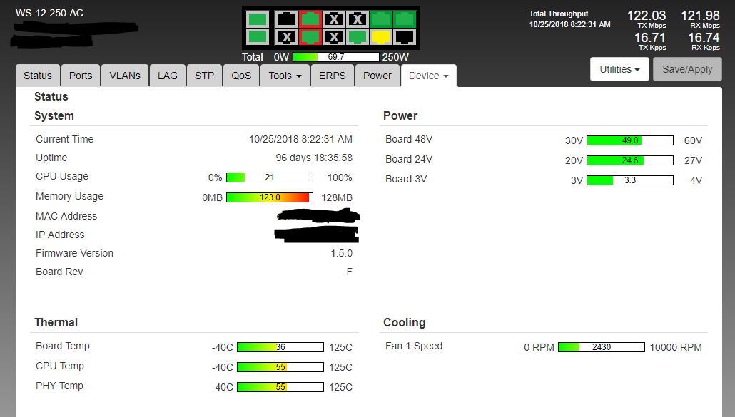Click the lower green SFP port icon
This screenshot has height=417, width=735.
tap(258, 36)
